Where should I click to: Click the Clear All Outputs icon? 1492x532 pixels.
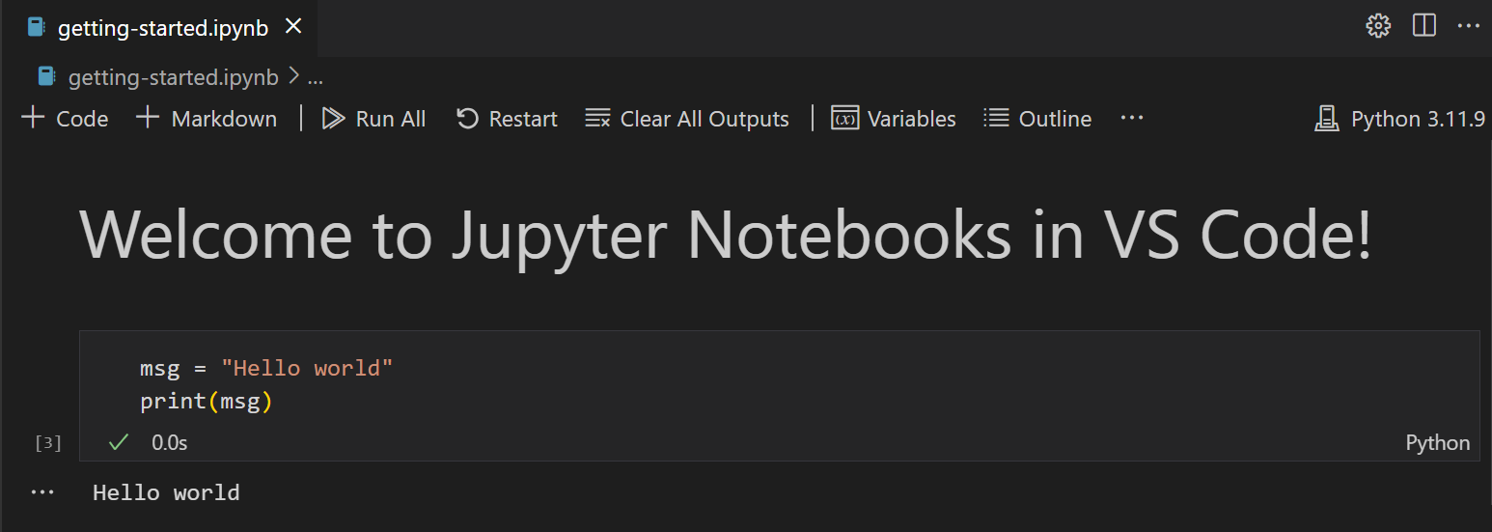tap(597, 119)
